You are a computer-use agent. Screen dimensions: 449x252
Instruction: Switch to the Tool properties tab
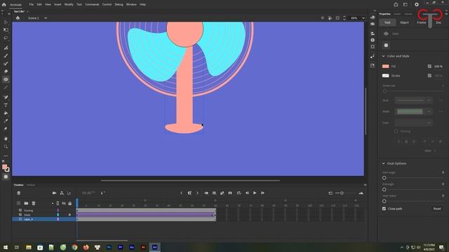coord(387,22)
